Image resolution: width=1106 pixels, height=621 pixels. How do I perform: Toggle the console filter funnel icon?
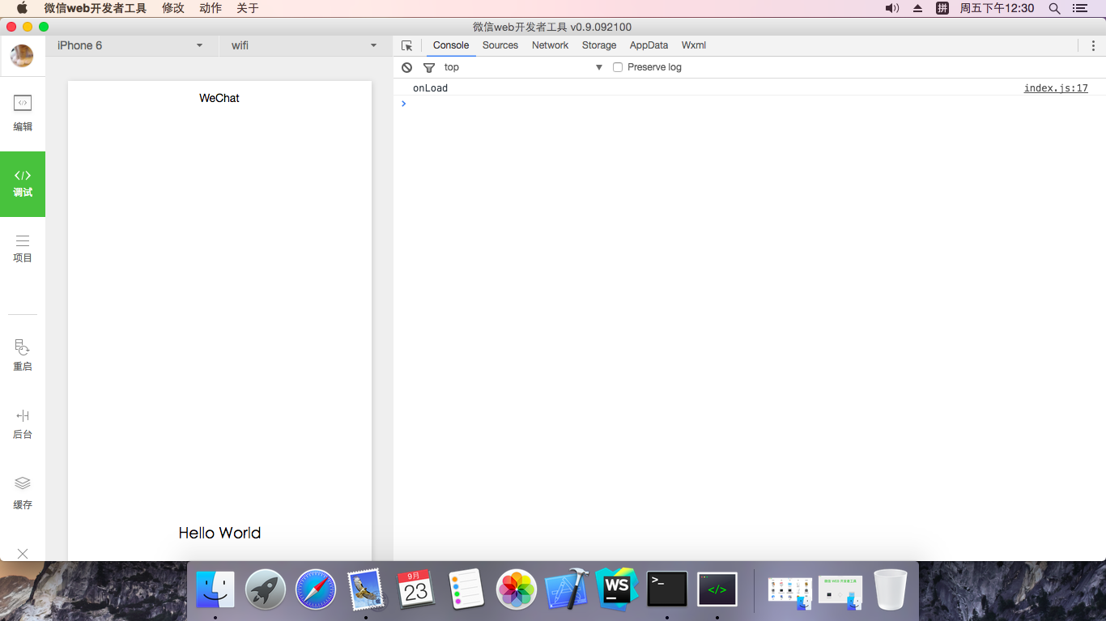click(429, 67)
